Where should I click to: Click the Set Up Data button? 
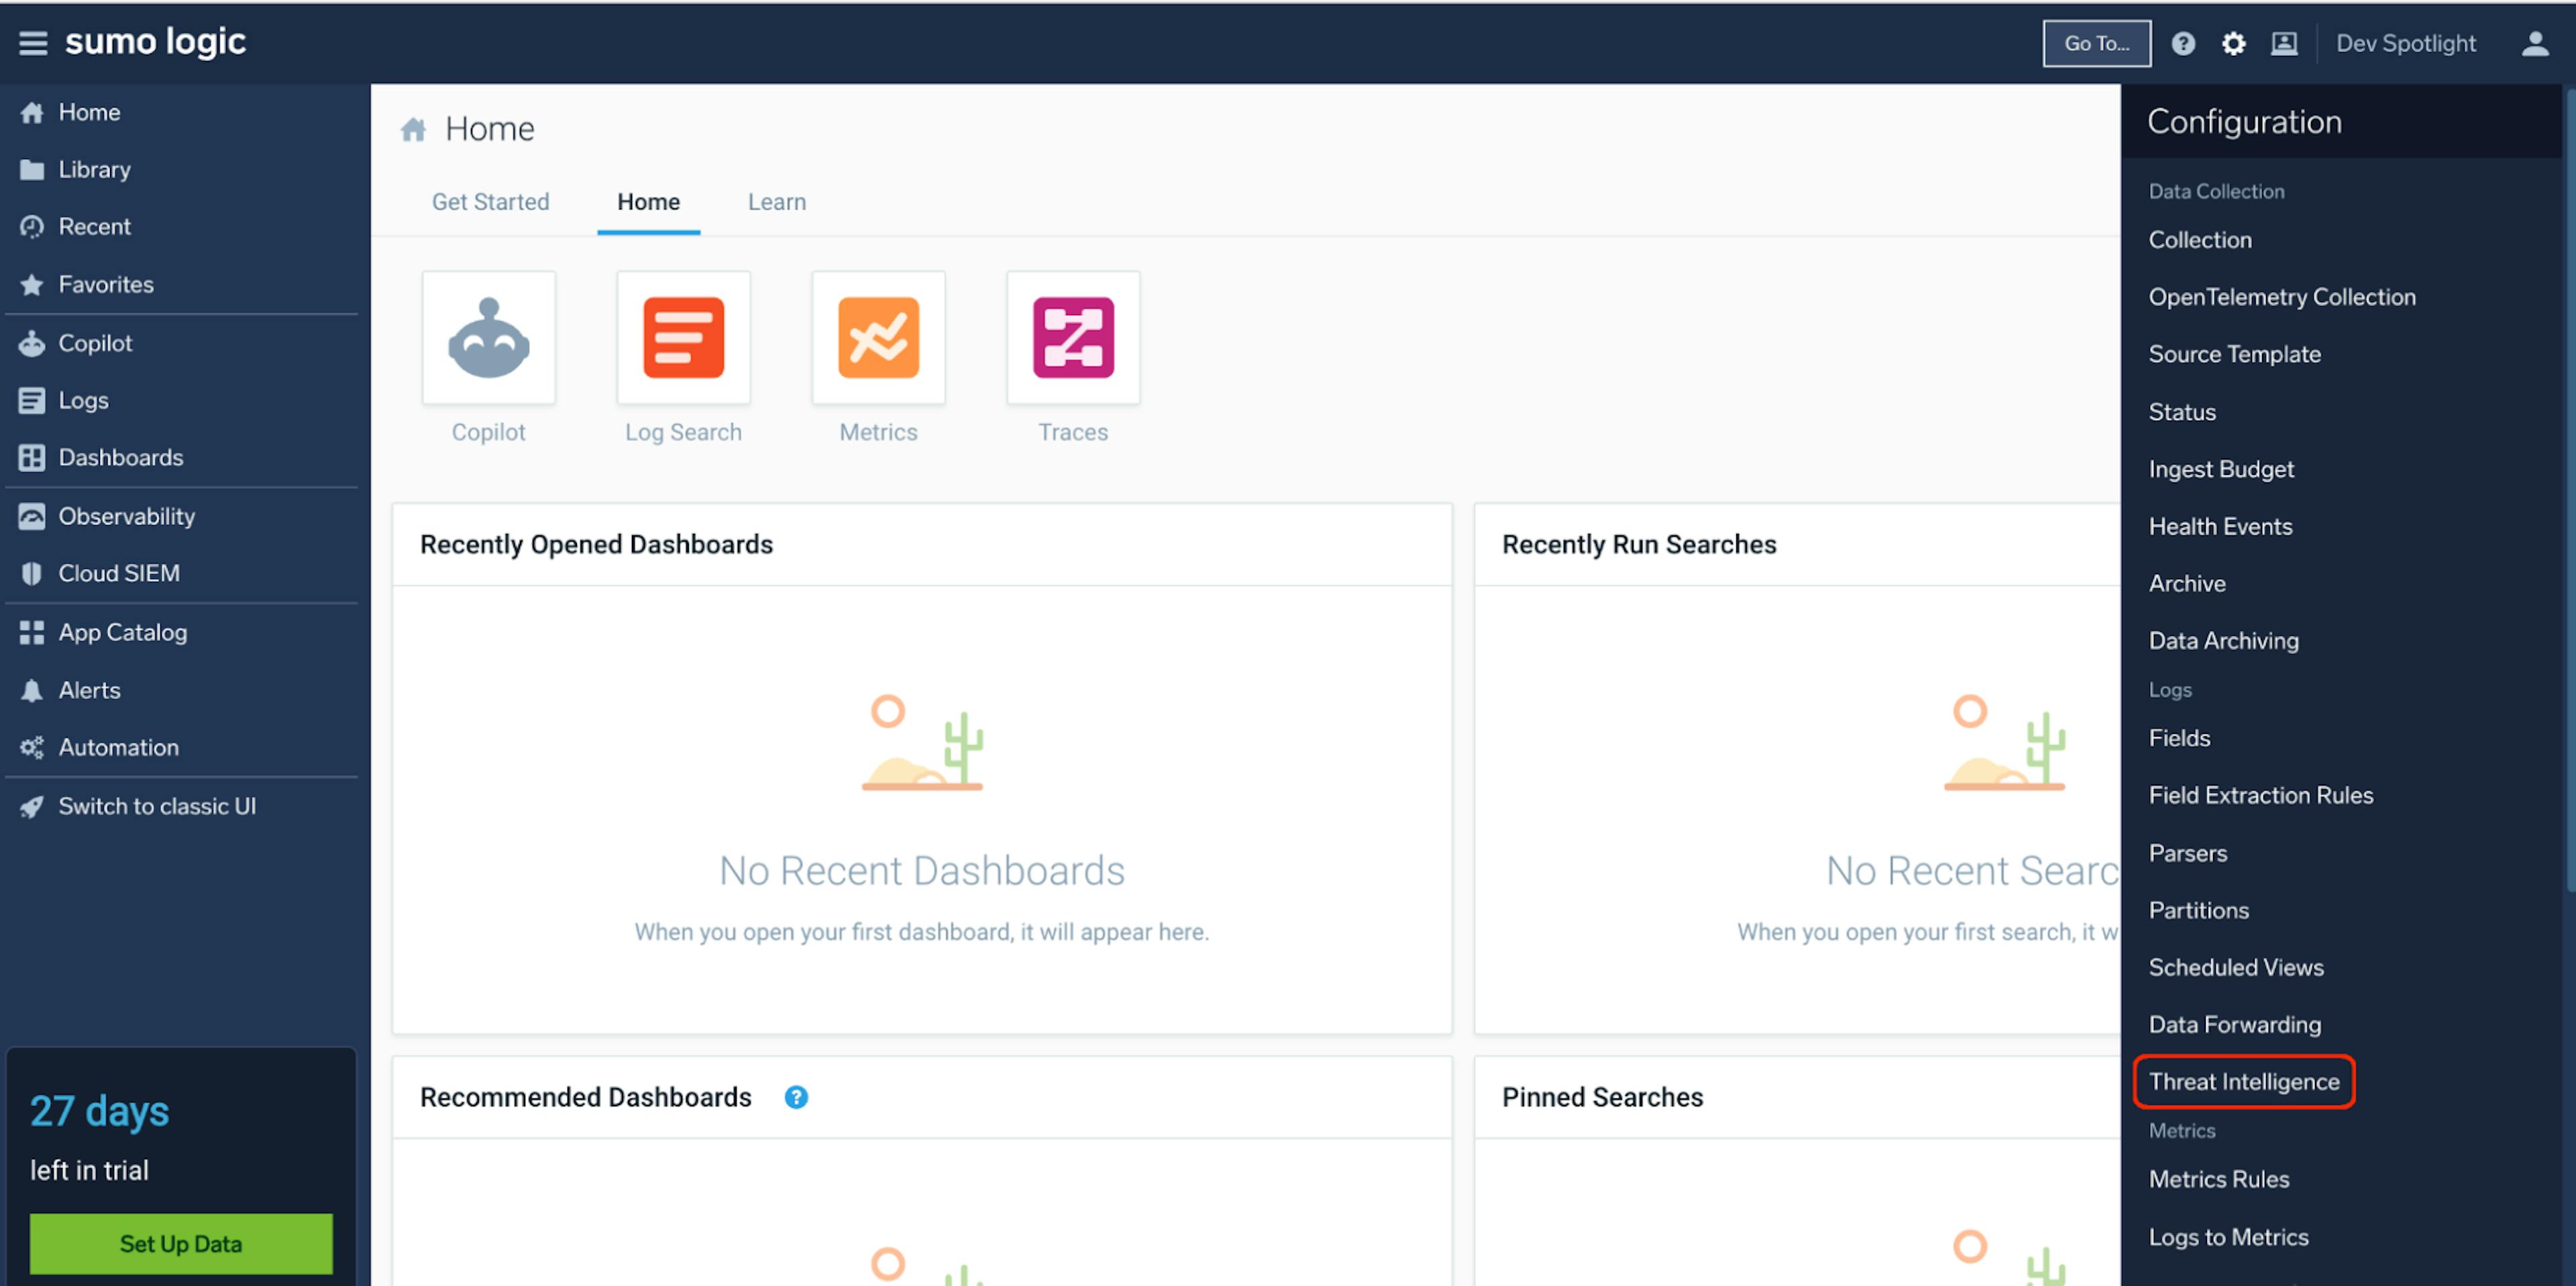tap(181, 1243)
